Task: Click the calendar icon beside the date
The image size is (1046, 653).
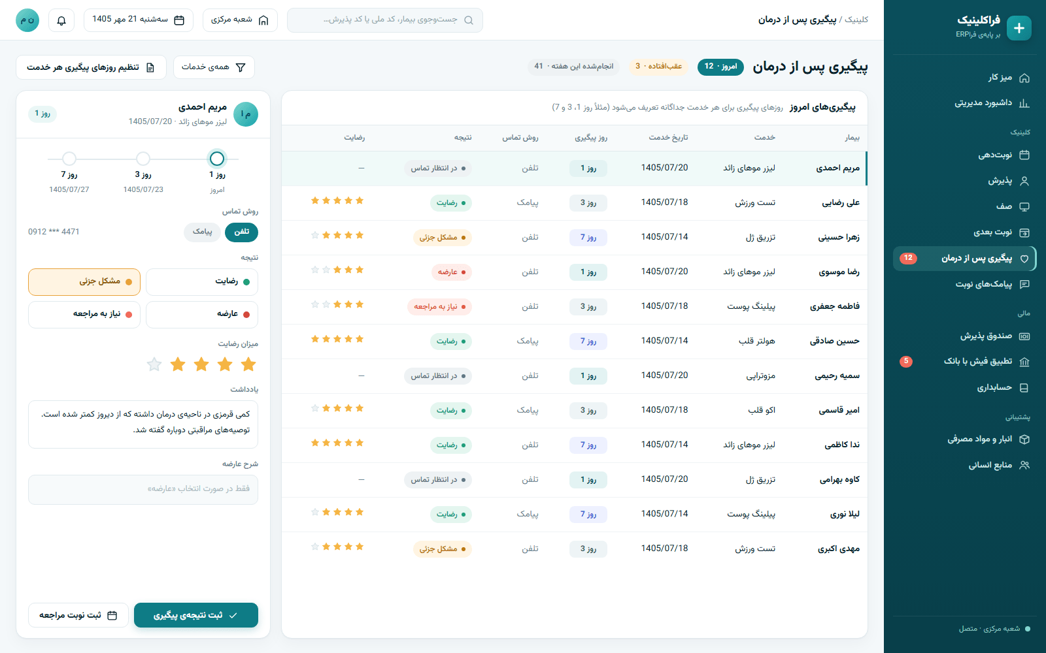Action: pos(179,20)
